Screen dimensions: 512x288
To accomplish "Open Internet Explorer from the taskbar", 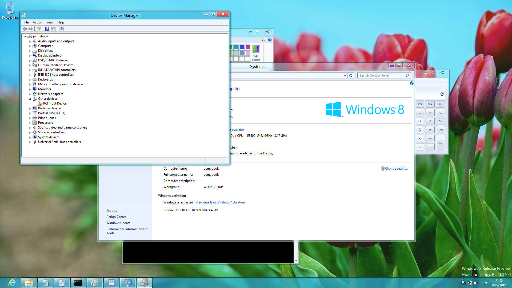I will [12, 283].
